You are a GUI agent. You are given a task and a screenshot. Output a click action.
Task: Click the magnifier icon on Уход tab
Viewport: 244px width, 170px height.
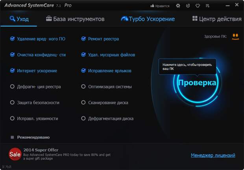(13, 19)
